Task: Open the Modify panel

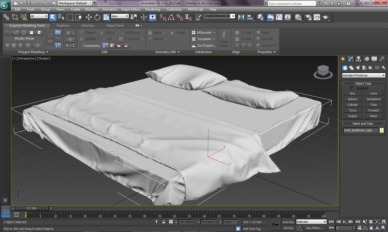Action: point(351,59)
